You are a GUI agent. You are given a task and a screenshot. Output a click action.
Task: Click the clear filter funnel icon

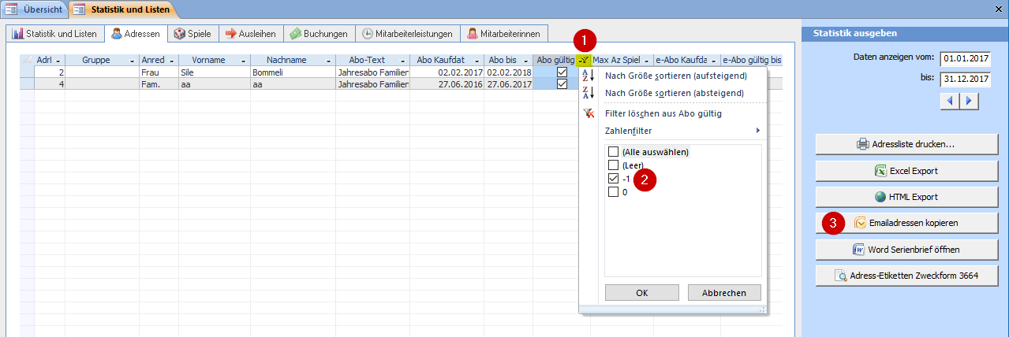point(587,113)
